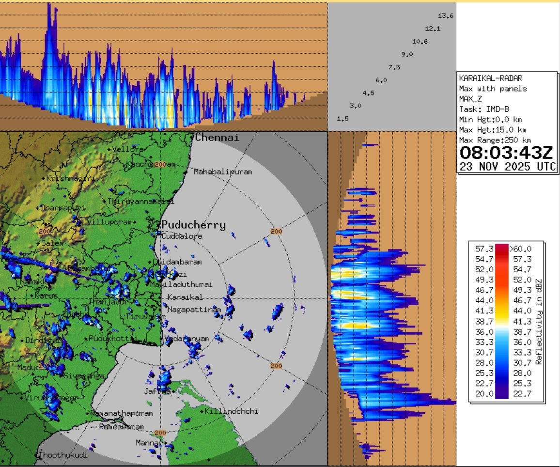The height and width of the screenshot is (467, 560).
Task: Click the KARAIKAL-RADAR title text
Action: 491,78
